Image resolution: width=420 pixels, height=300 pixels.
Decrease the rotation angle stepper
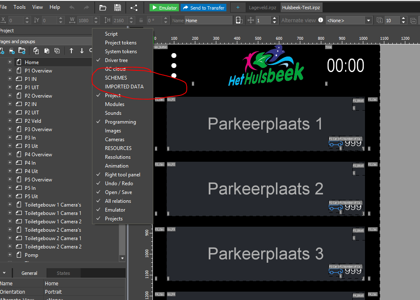click(166, 22)
